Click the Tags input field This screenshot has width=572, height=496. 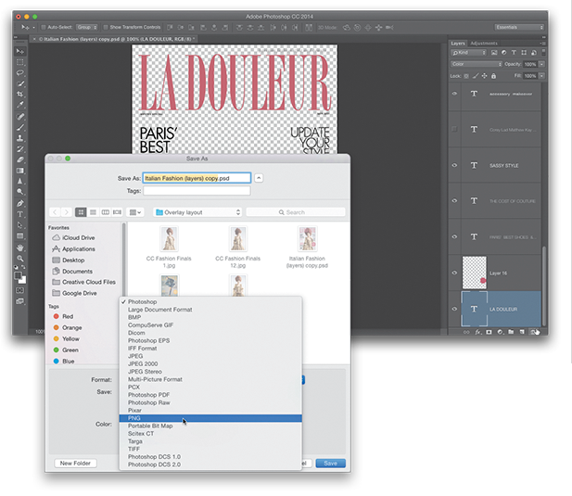click(197, 191)
